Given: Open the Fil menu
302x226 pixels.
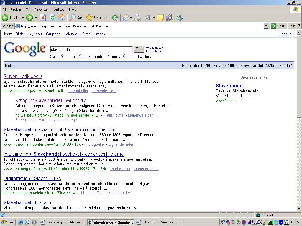Looking at the screenshot, I should coord(4,9).
